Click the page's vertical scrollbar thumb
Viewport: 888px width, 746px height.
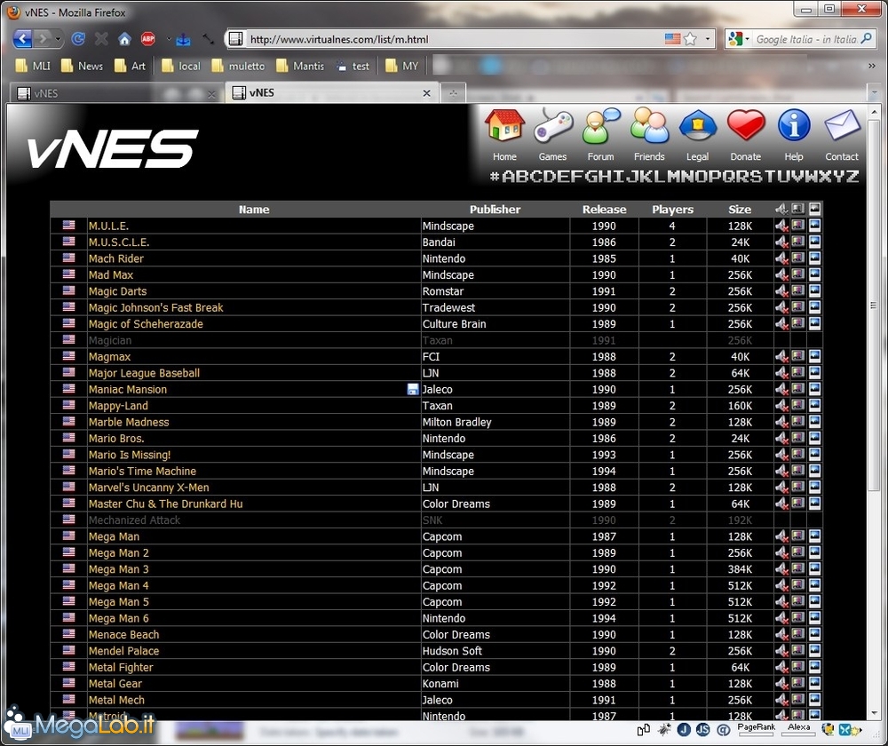(x=874, y=306)
